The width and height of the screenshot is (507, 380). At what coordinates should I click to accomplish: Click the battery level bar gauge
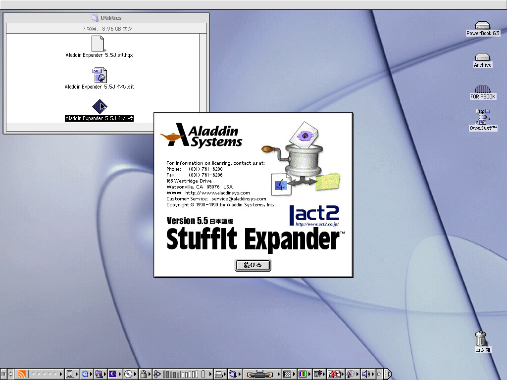point(180,374)
